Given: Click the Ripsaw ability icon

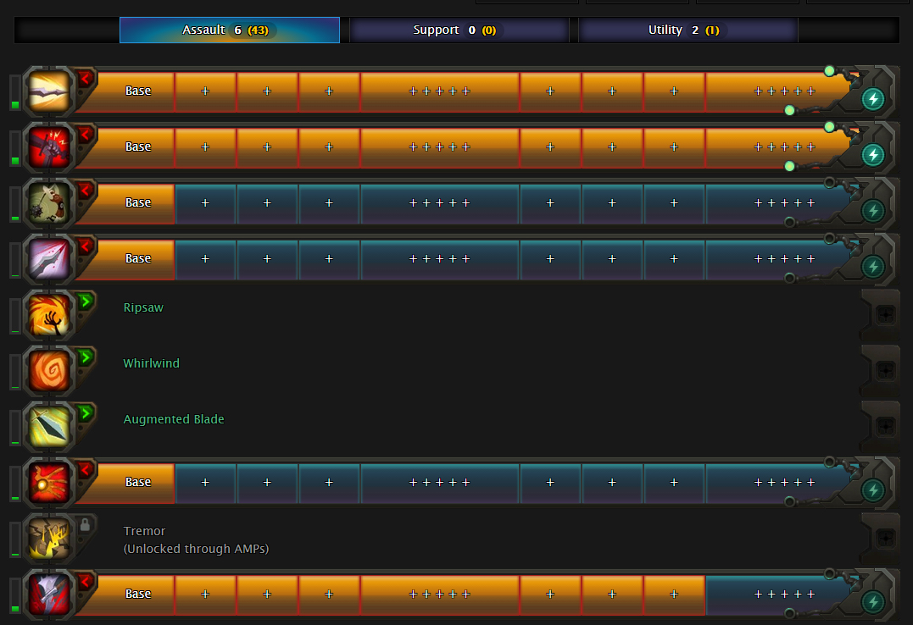Looking at the screenshot, I should click(x=44, y=314).
